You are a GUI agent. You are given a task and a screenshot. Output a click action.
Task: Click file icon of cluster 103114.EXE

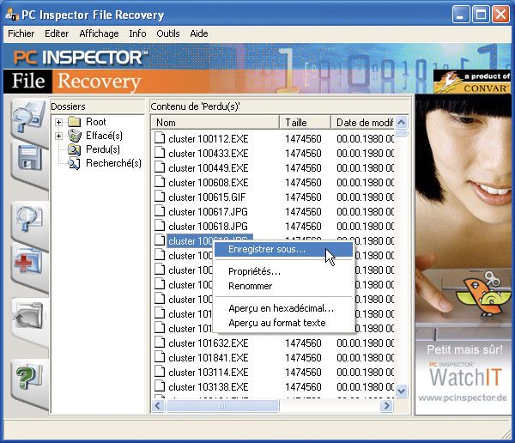[160, 372]
